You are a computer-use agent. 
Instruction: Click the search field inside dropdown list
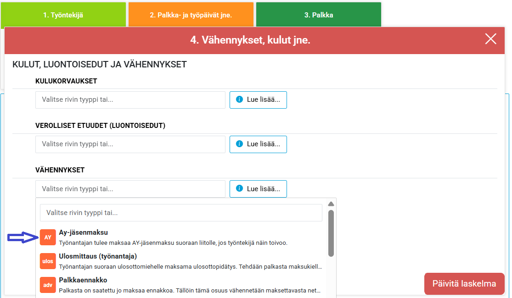[x=181, y=213]
